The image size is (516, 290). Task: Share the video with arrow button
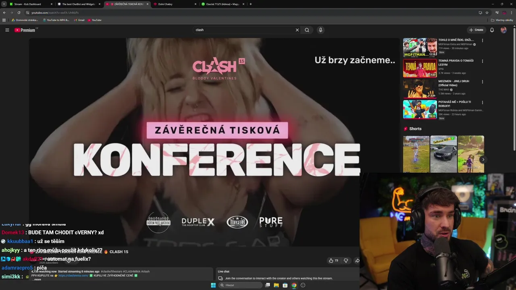pyautogui.click(x=357, y=261)
